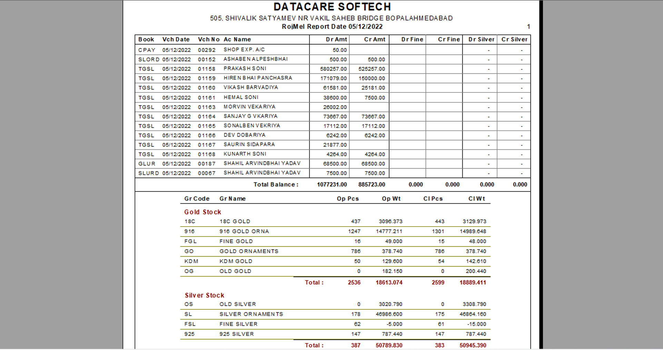Click the Cr Silver column header
This screenshot has width=663, height=350.
tap(514, 39)
